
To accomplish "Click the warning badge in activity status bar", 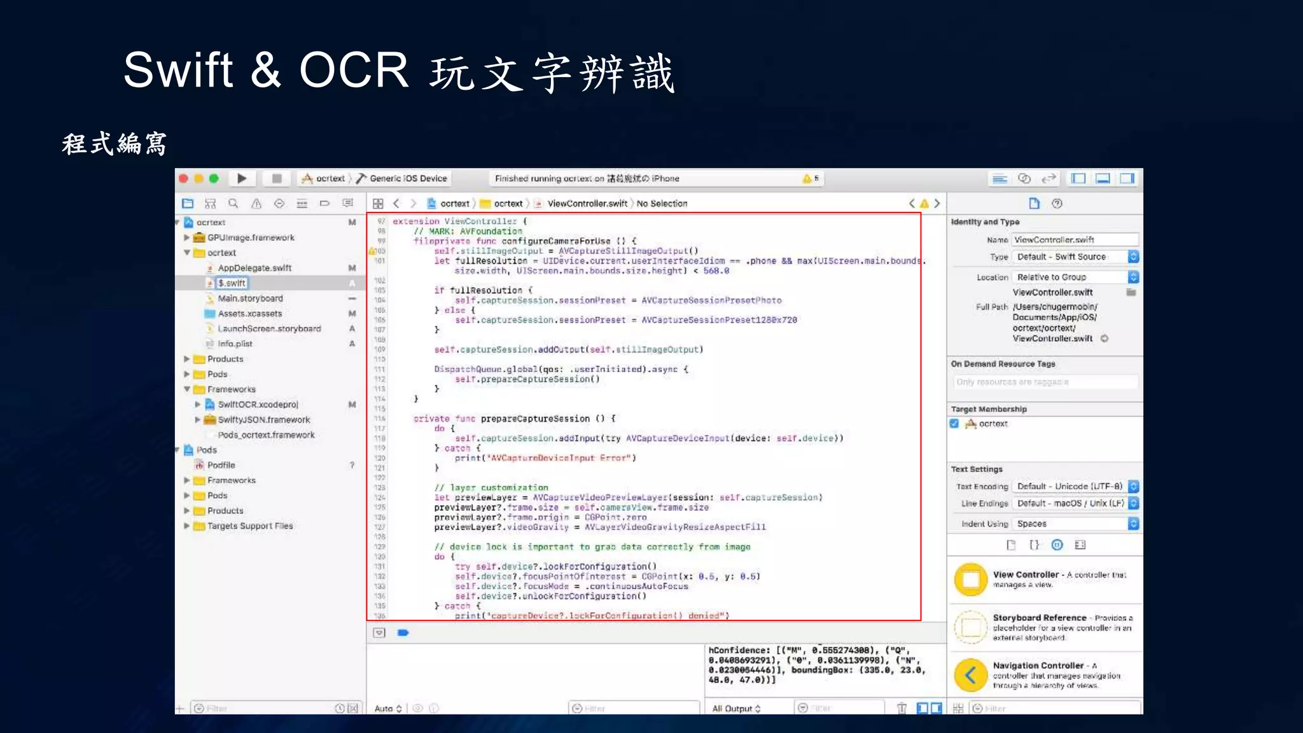I will pos(811,179).
